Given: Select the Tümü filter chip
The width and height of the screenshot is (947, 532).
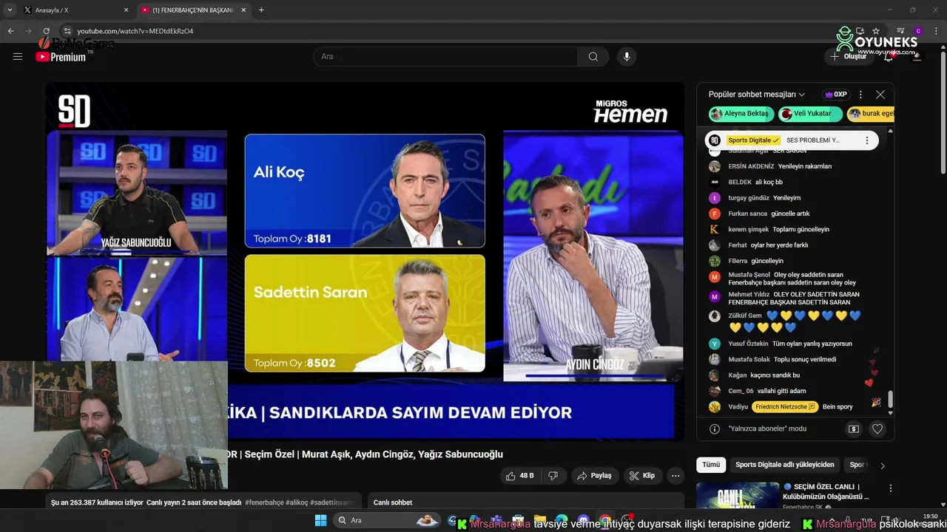Looking at the screenshot, I should [711, 465].
